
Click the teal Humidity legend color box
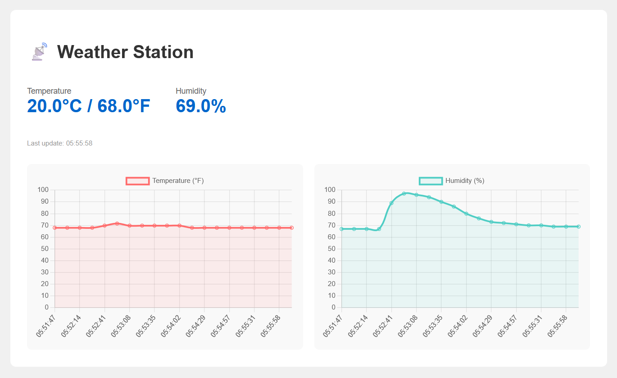pyautogui.click(x=431, y=181)
